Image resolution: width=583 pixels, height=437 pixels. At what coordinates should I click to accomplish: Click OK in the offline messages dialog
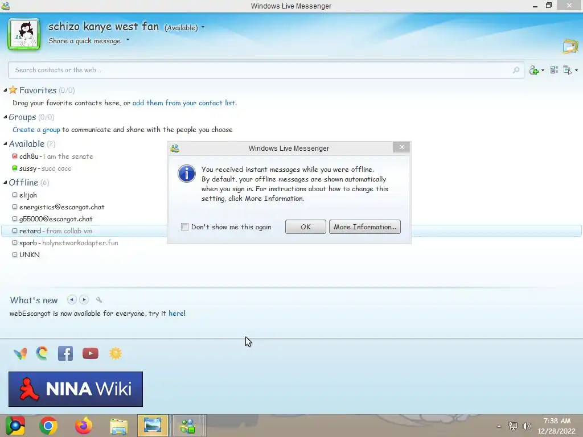tap(306, 226)
